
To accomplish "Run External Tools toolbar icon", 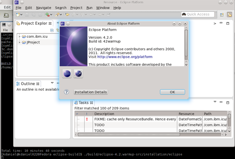I will pyautogui.click(x=47, y=15).
